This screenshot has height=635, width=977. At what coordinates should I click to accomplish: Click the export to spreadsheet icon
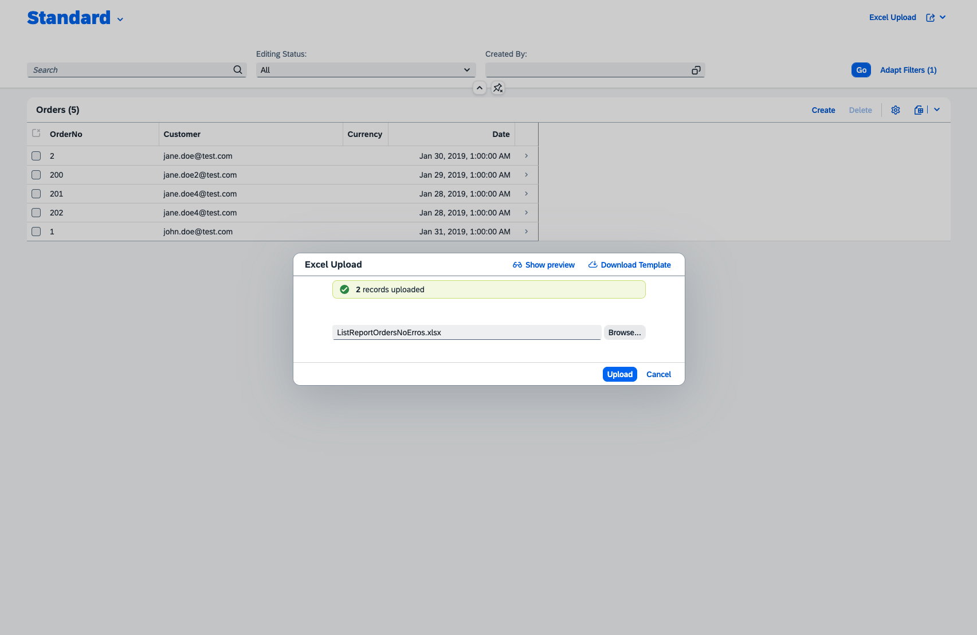(919, 110)
